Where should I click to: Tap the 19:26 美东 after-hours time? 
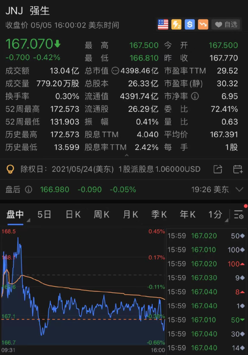210,190
